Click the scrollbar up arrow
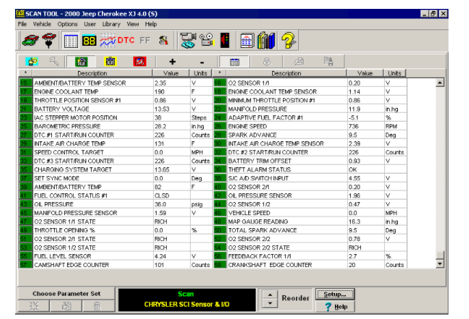Image resolution: width=469 pixels, height=319 pixels. tap(440, 83)
